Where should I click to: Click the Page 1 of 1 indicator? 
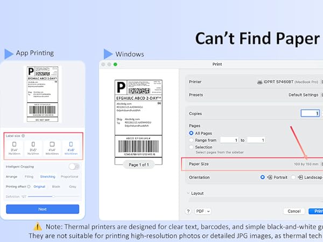tap(139, 165)
